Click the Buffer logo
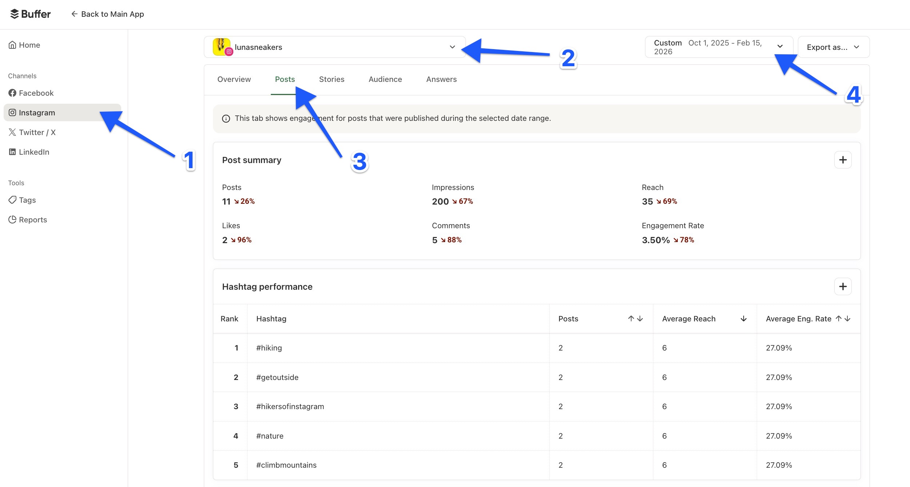The image size is (910, 487). (x=30, y=14)
